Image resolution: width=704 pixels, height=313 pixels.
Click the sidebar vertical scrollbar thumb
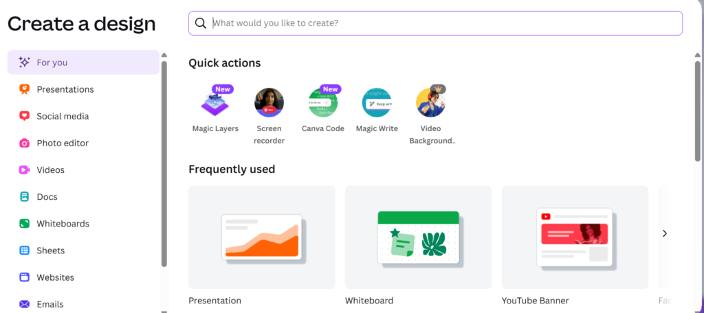tap(164, 163)
